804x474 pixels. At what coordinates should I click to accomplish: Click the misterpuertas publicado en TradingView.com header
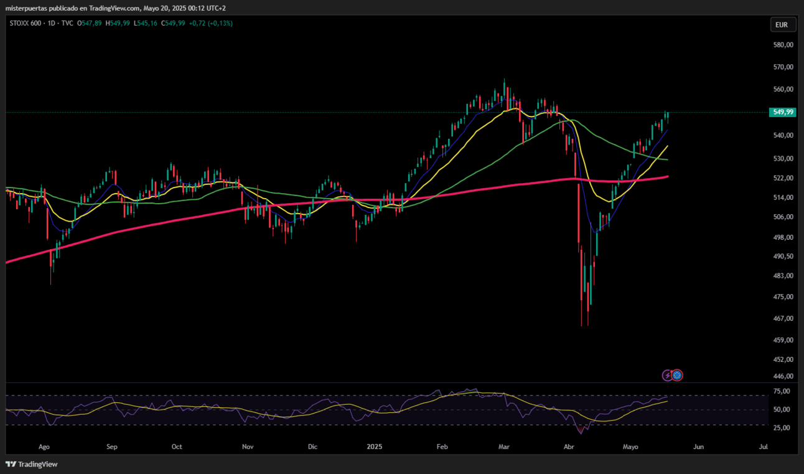tap(115, 8)
